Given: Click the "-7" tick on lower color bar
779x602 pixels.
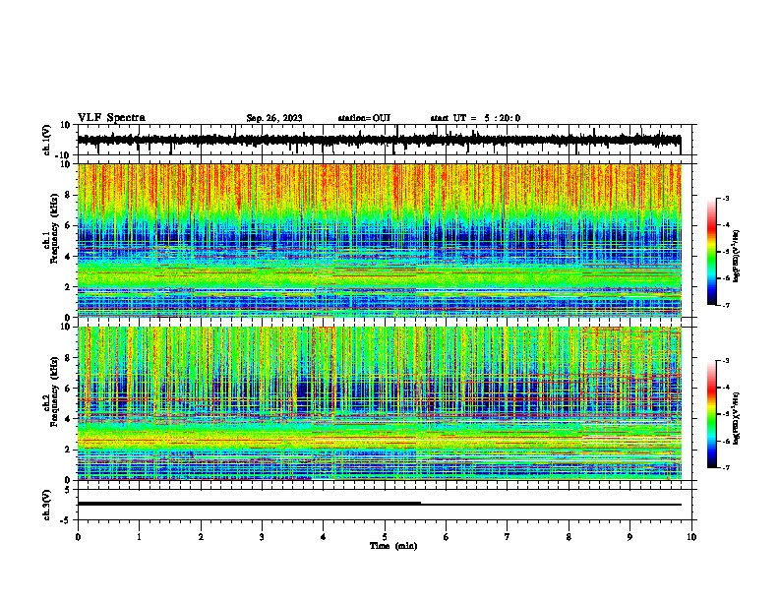Looking at the screenshot, I should click(725, 467).
